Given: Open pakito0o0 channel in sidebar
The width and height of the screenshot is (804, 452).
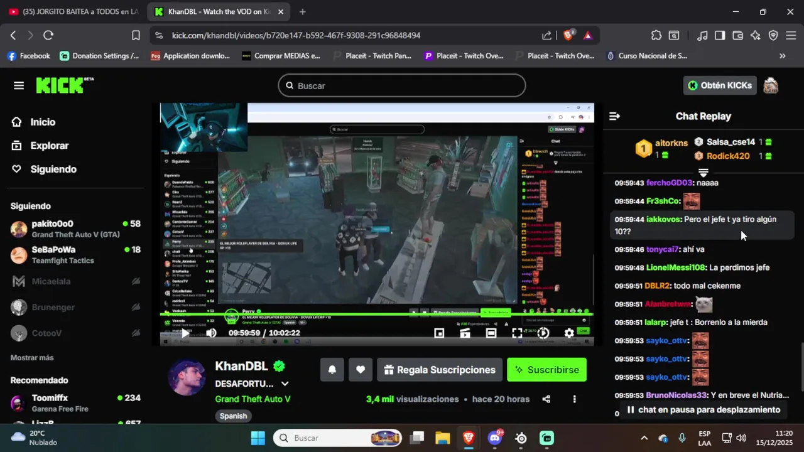Looking at the screenshot, I should tap(75, 229).
